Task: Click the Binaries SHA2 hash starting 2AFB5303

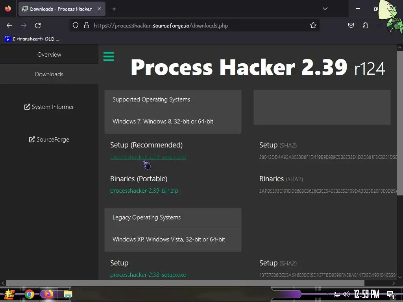Action: [x=328, y=191]
